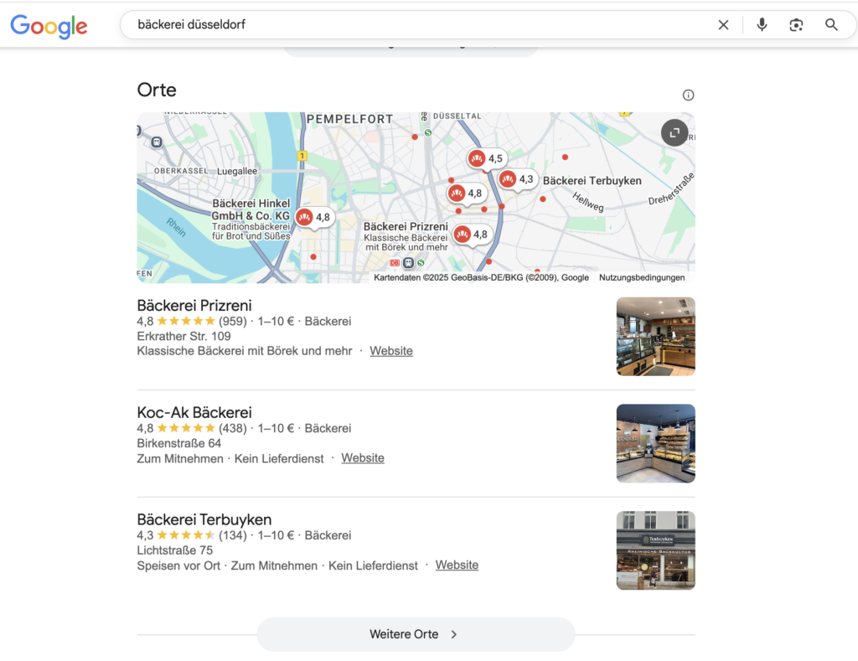This screenshot has width=858, height=661.
Task: Open the Koc-Ak Bäckerei listing title
Action: pyautogui.click(x=194, y=412)
